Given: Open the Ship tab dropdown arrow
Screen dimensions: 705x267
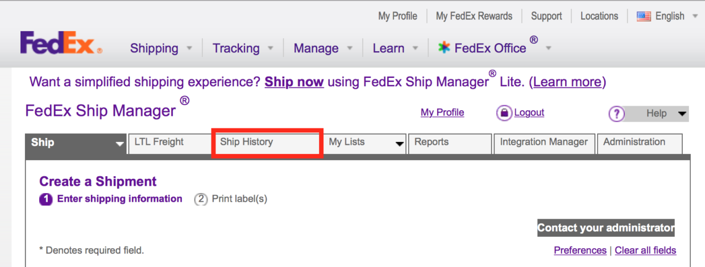Looking at the screenshot, I should click(x=119, y=144).
